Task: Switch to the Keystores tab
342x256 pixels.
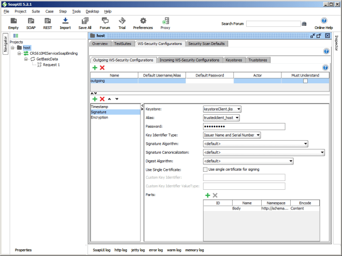Action: (x=234, y=60)
